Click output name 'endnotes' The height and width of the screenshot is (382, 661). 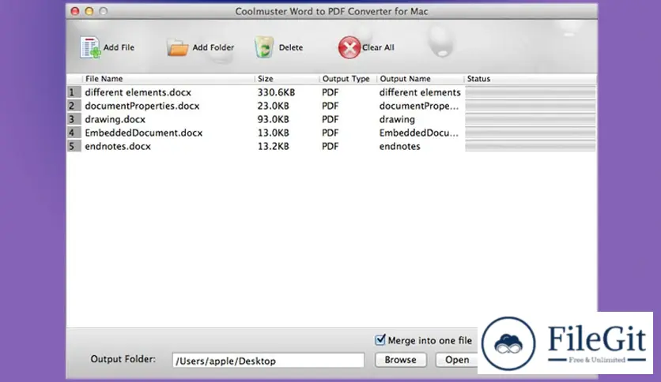pos(399,146)
